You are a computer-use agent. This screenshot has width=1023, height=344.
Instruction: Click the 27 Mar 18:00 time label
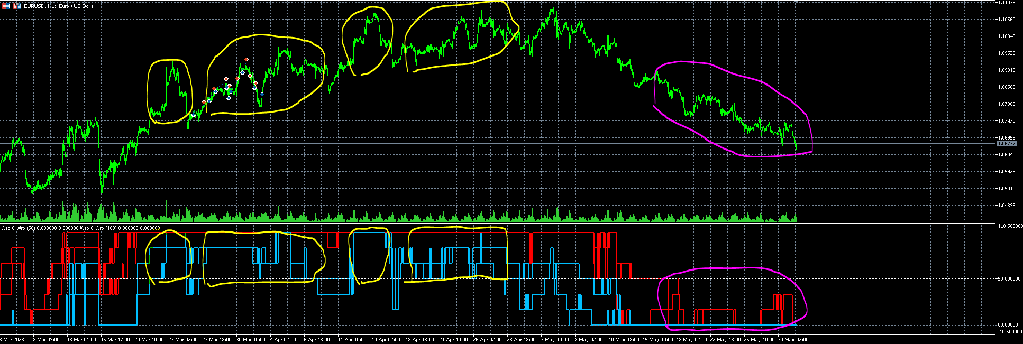217,340
